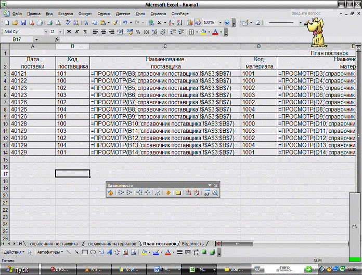Expand the zoom 100% dropdown
362x275 pixels.
(x=219, y=23)
